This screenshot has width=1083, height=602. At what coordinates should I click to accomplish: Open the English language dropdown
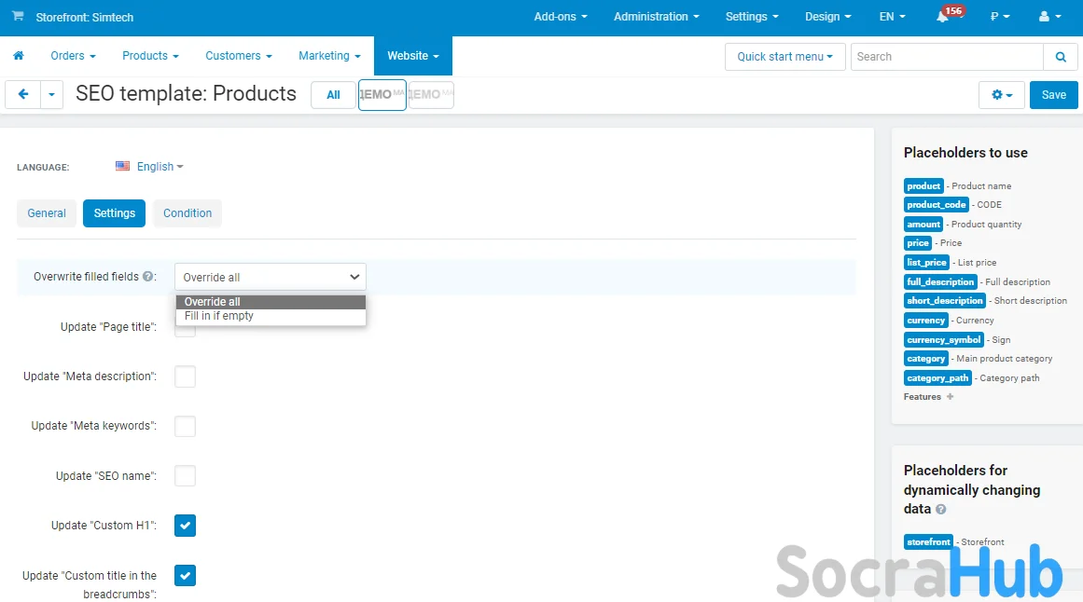150,167
